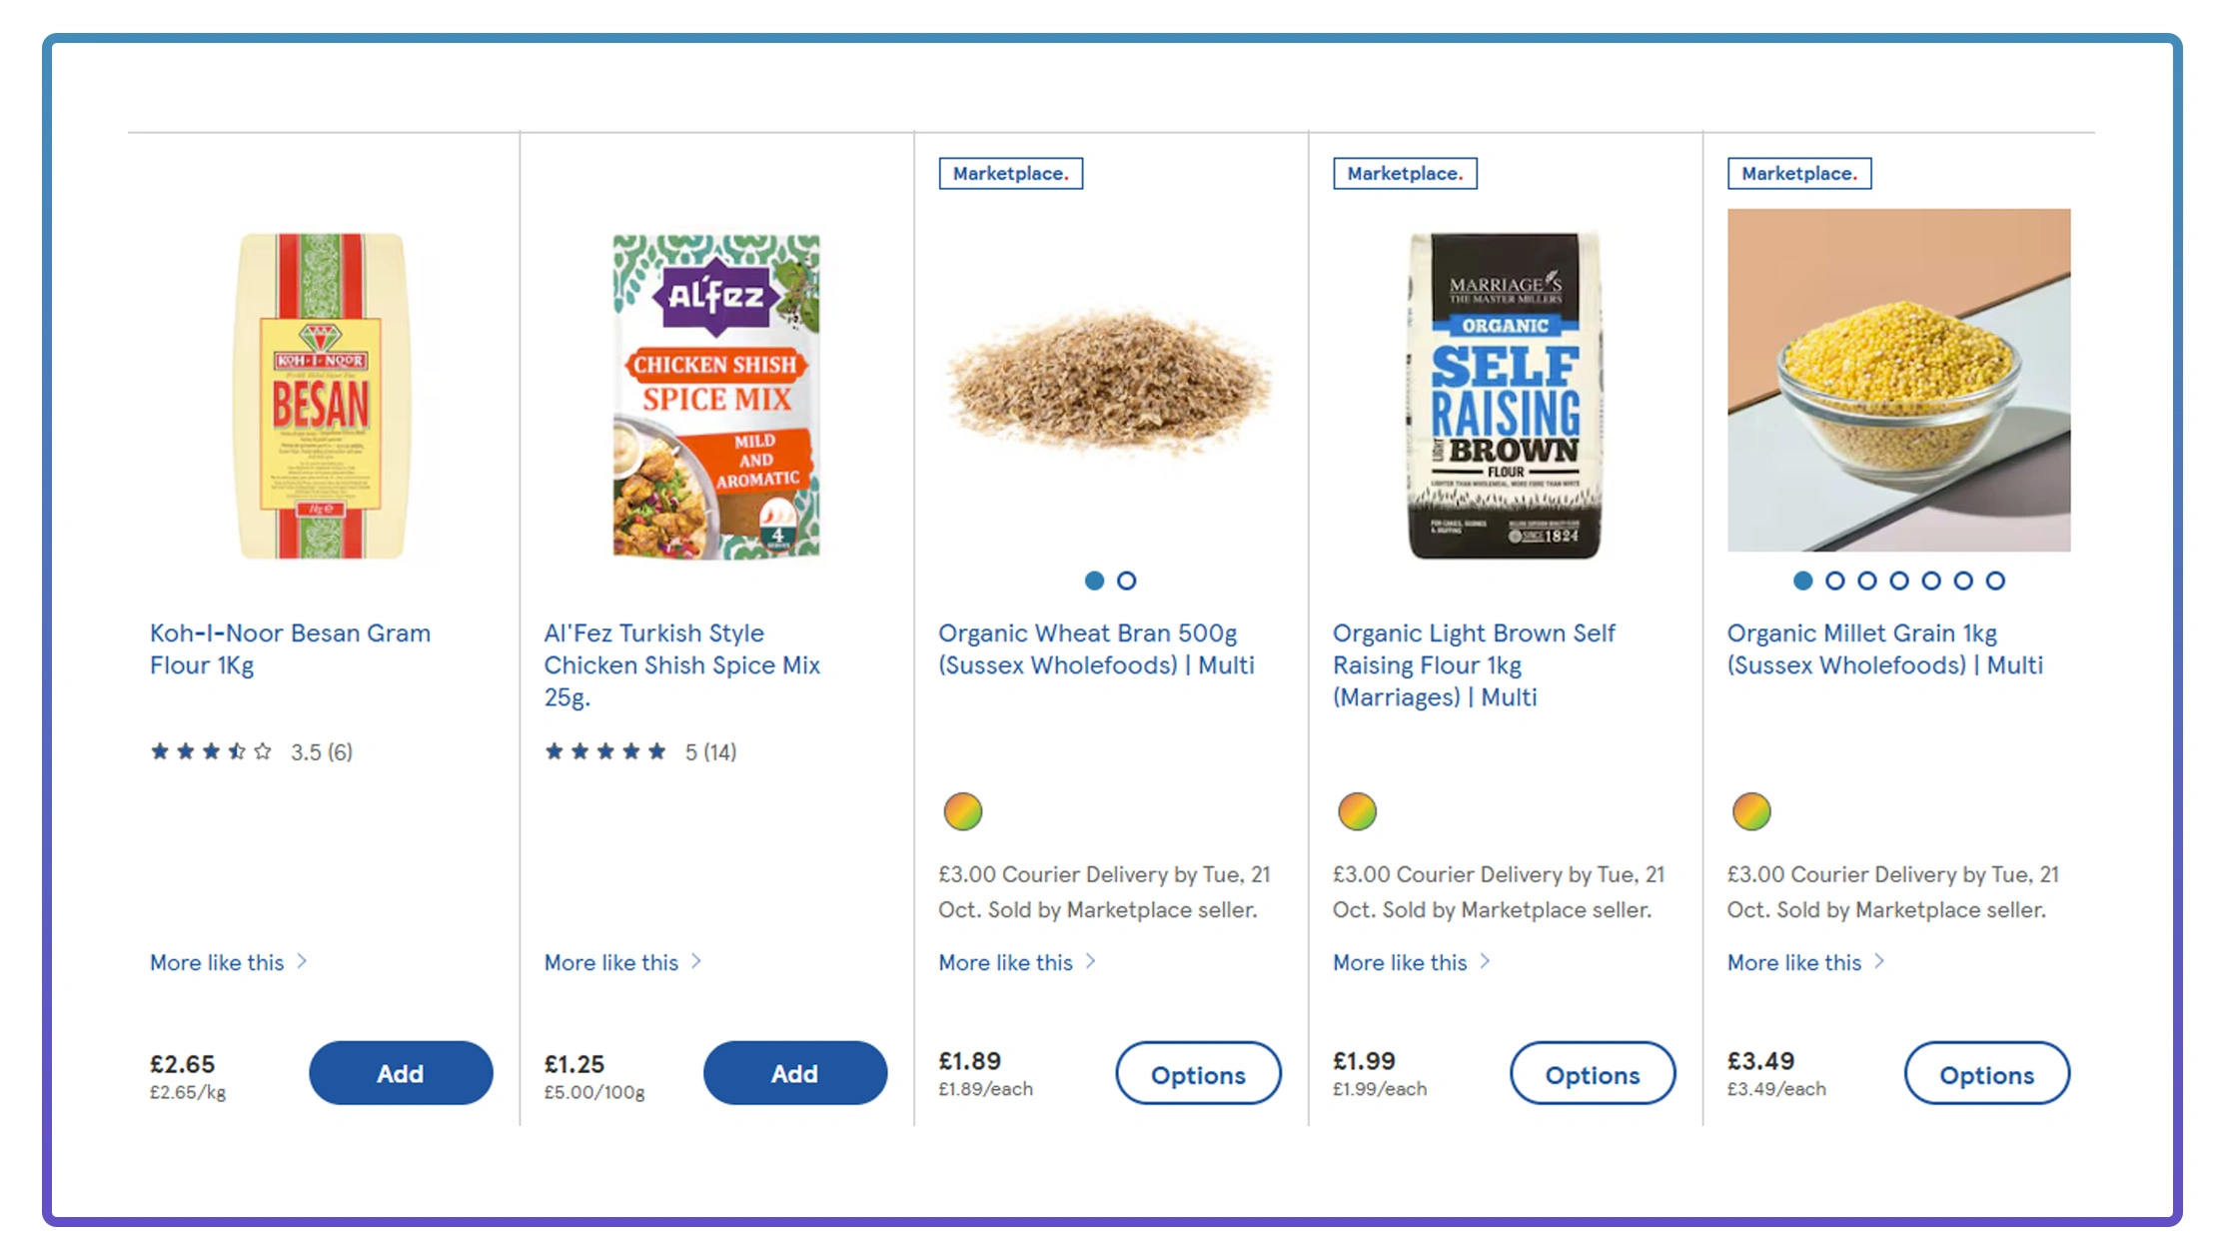
Task: Click the Marketplace badge on Organic Wheat Bran
Action: (1010, 174)
